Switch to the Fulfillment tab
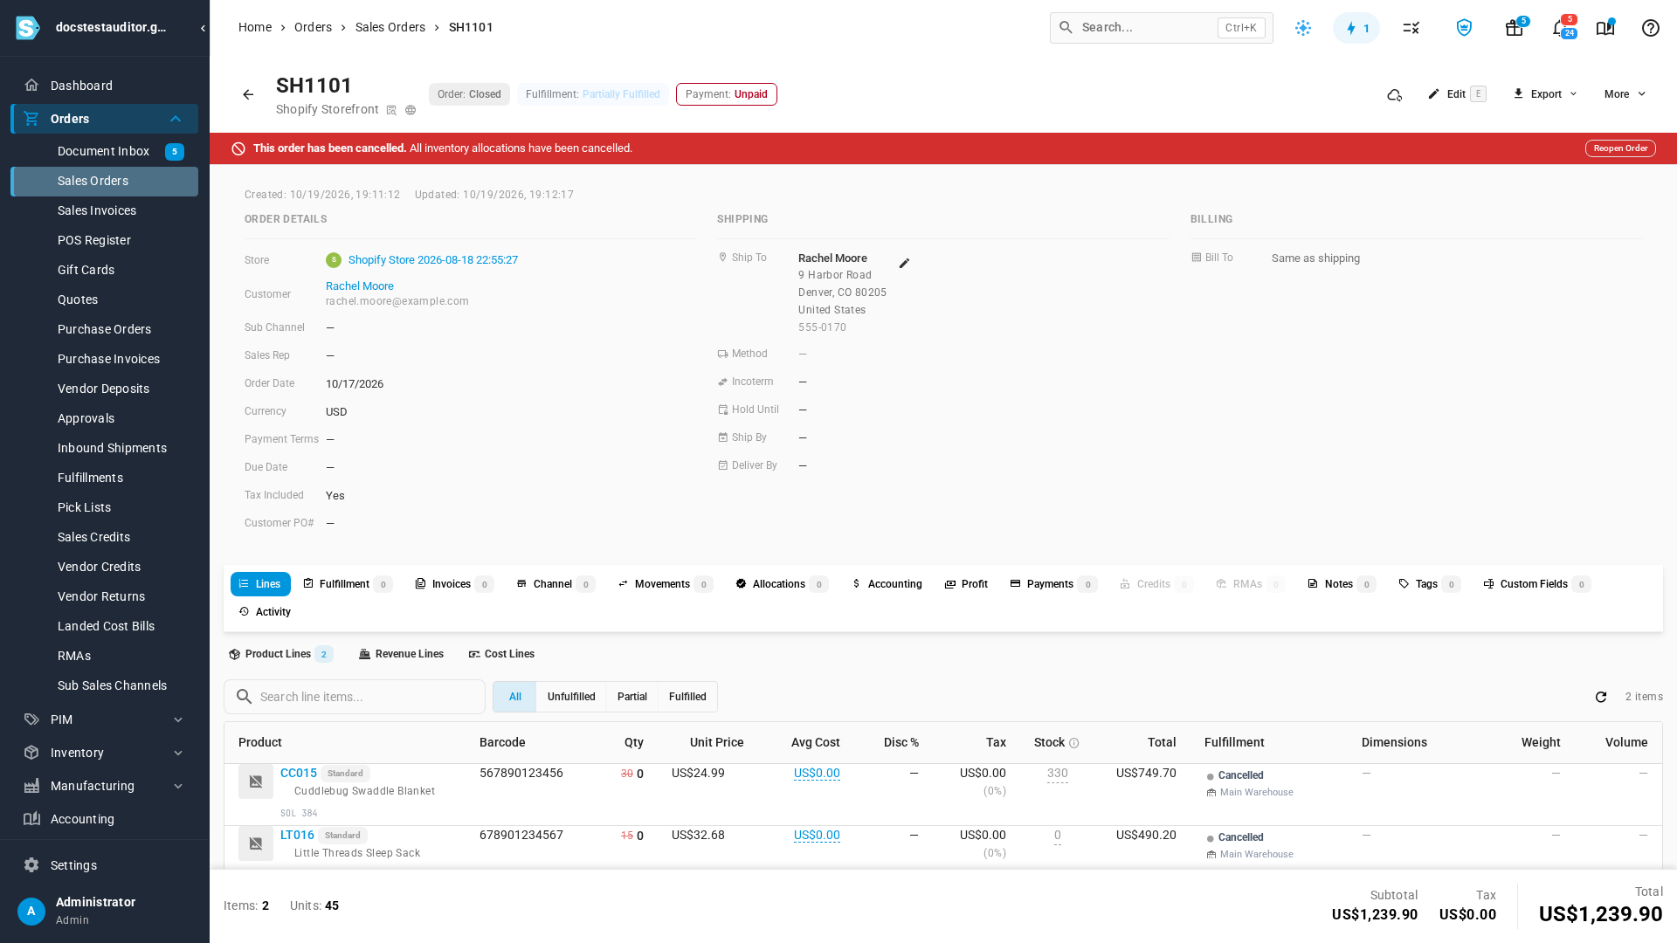Image resolution: width=1677 pixels, height=943 pixels. click(348, 584)
